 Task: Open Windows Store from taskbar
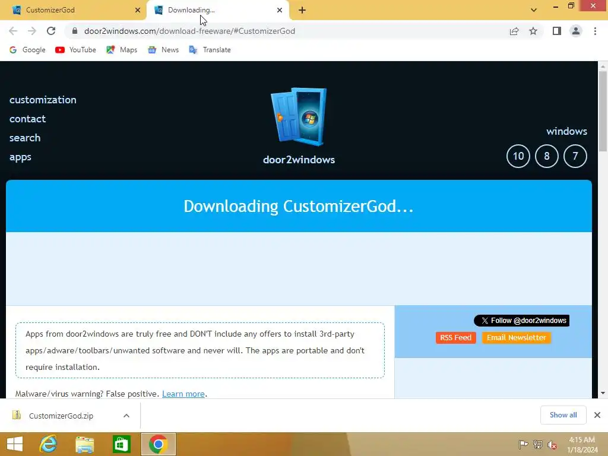point(121,444)
